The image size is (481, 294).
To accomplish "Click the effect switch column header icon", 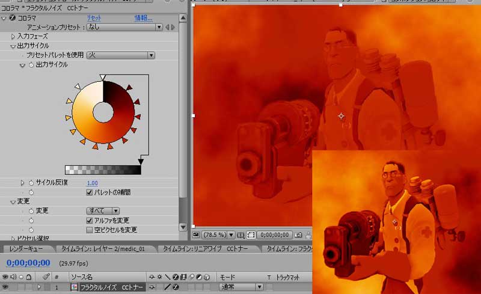I will 176,277.
